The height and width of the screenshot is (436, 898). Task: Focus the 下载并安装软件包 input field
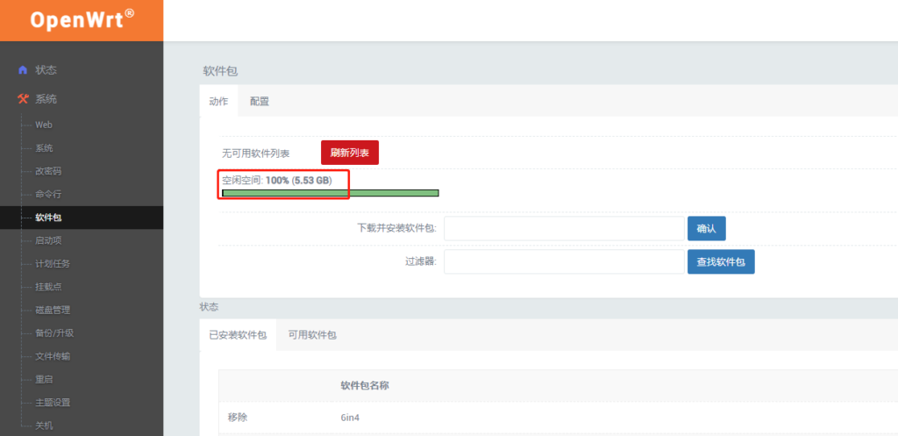565,228
